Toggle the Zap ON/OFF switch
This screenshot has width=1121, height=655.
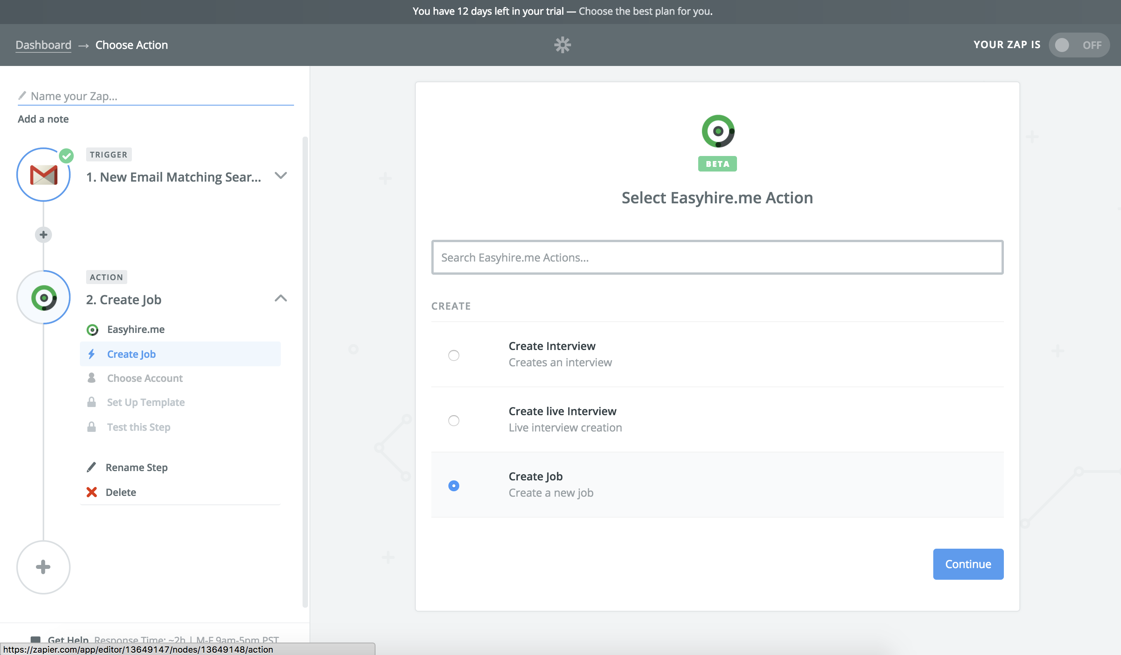coord(1078,45)
